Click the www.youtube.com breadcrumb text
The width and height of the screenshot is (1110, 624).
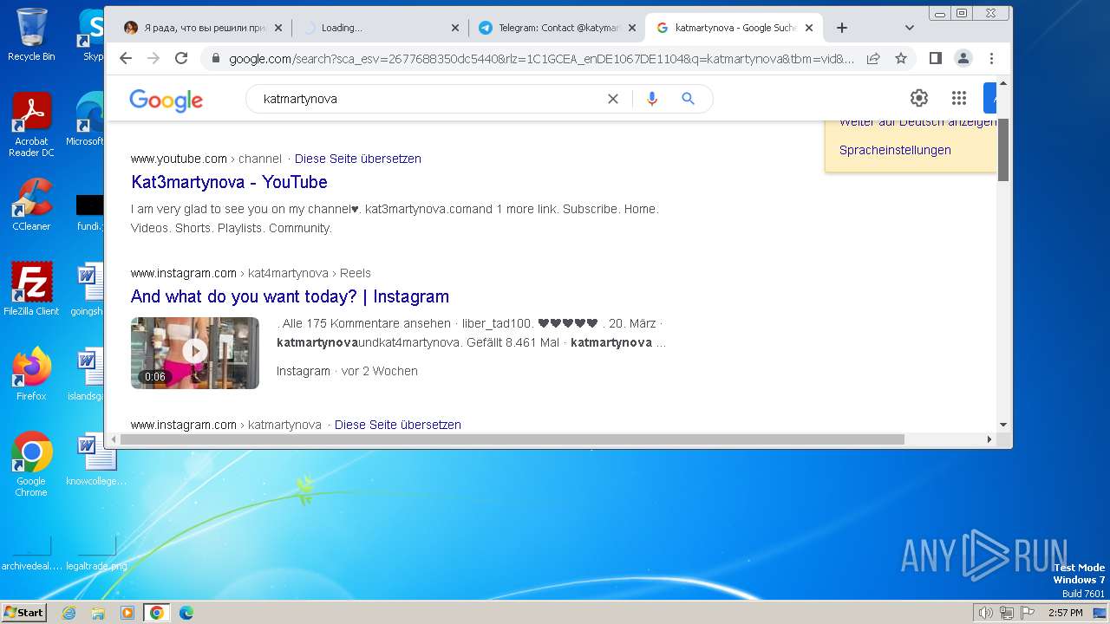click(179, 159)
